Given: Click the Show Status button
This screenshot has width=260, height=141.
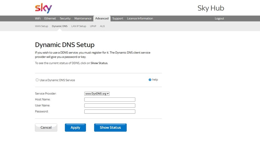Looking at the screenshot, I should [x=110, y=128].
